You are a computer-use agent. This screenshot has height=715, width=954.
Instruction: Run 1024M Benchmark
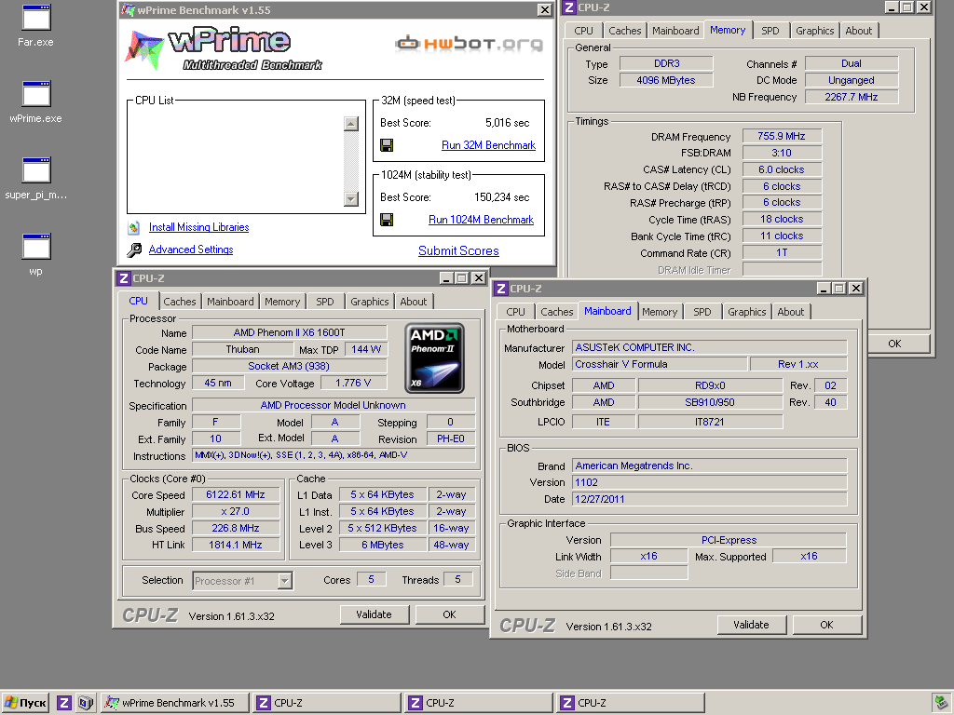pyautogui.click(x=482, y=220)
